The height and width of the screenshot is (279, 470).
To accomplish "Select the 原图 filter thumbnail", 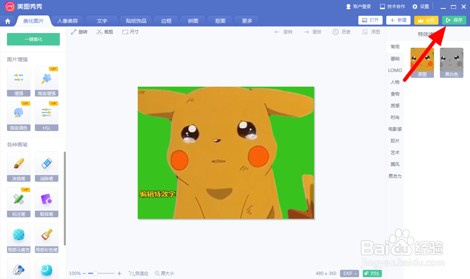I will pos(422,63).
